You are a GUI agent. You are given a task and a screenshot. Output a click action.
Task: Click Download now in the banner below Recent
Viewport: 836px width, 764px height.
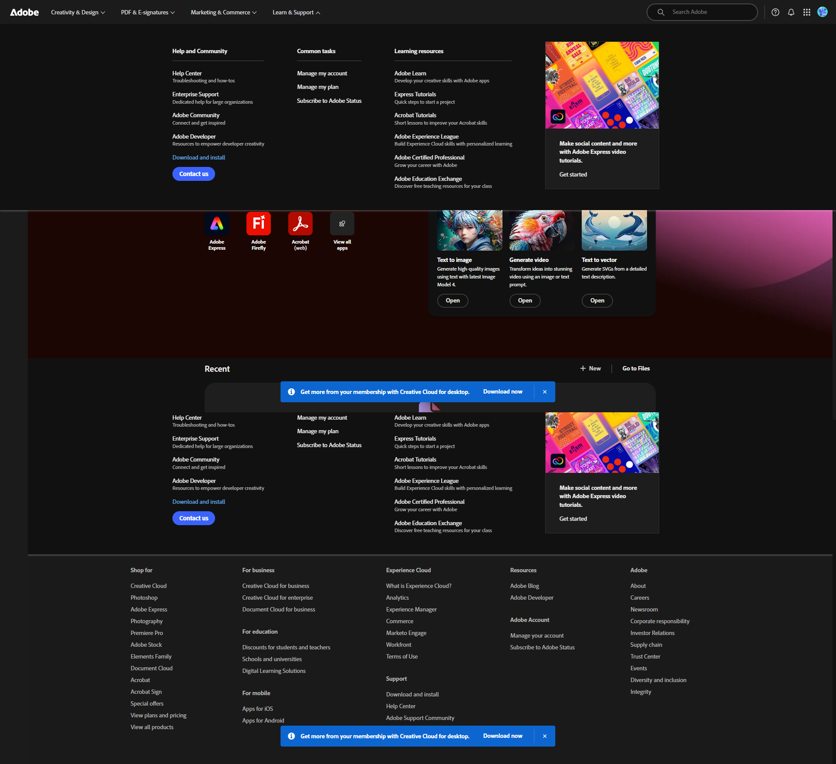503,392
